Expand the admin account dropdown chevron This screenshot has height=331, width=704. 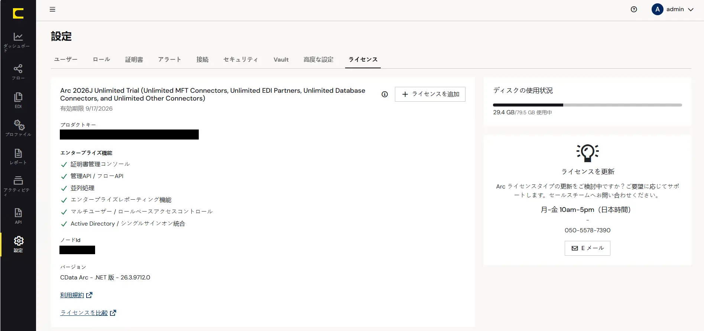click(x=691, y=10)
